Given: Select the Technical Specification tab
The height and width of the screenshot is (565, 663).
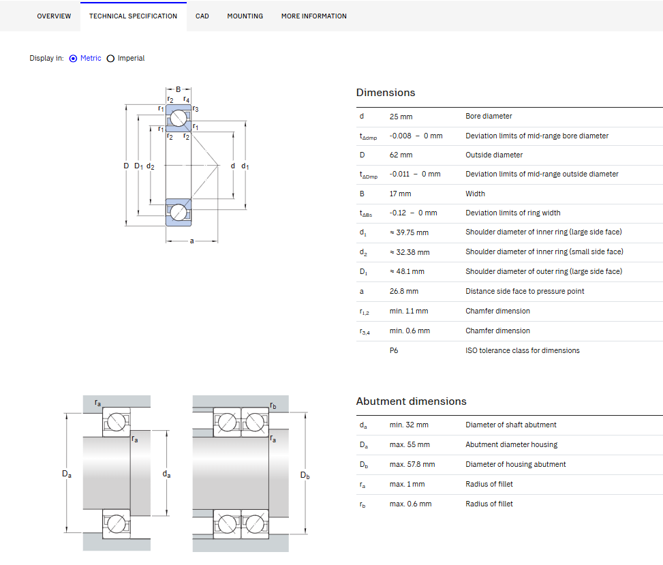Looking at the screenshot, I should (x=133, y=16).
